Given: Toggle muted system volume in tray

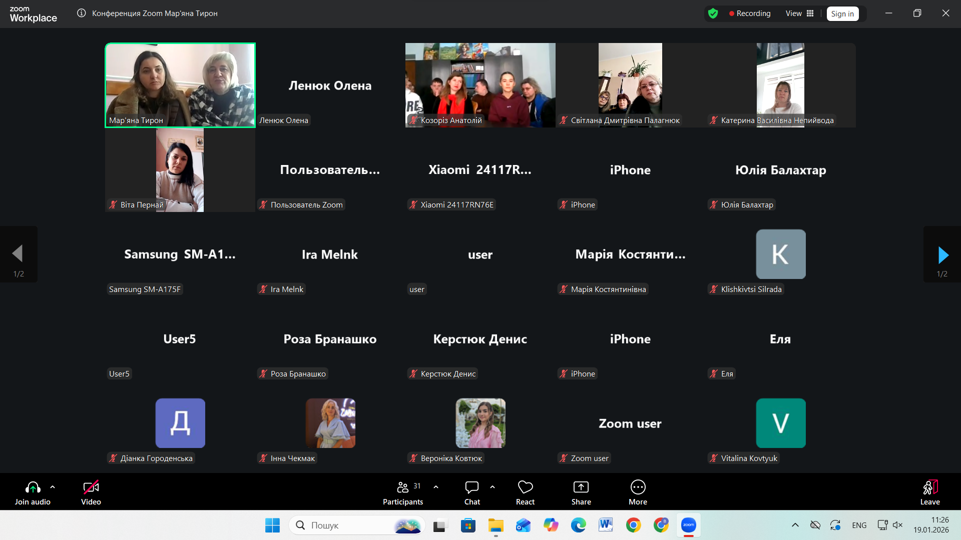Looking at the screenshot, I should 897,525.
